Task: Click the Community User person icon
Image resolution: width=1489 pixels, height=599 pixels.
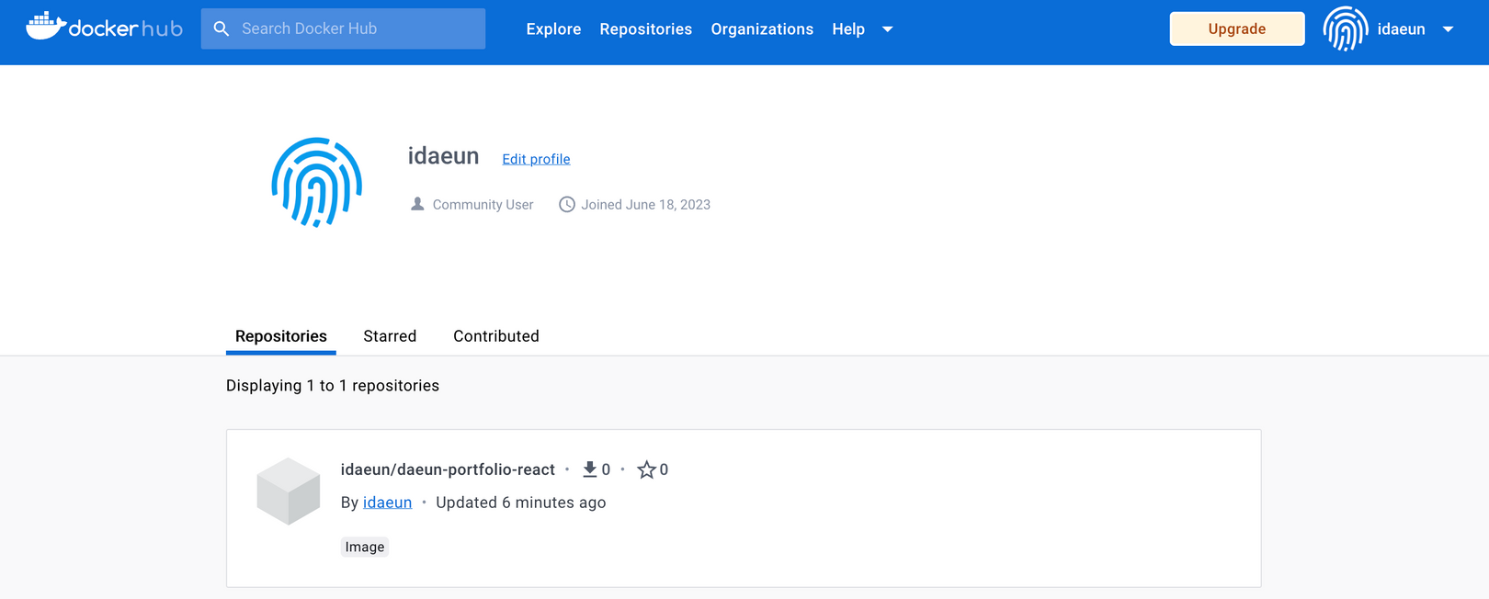Action: coord(417,204)
